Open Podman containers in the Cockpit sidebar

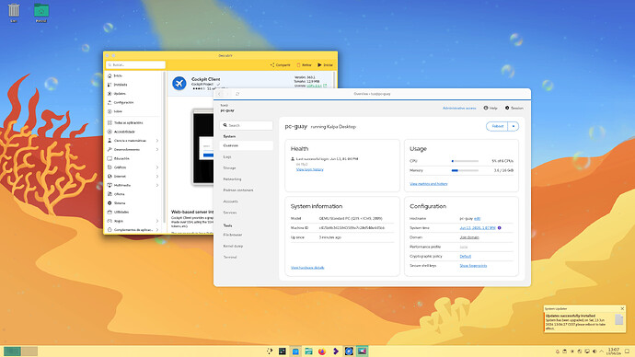pyautogui.click(x=238, y=190)
